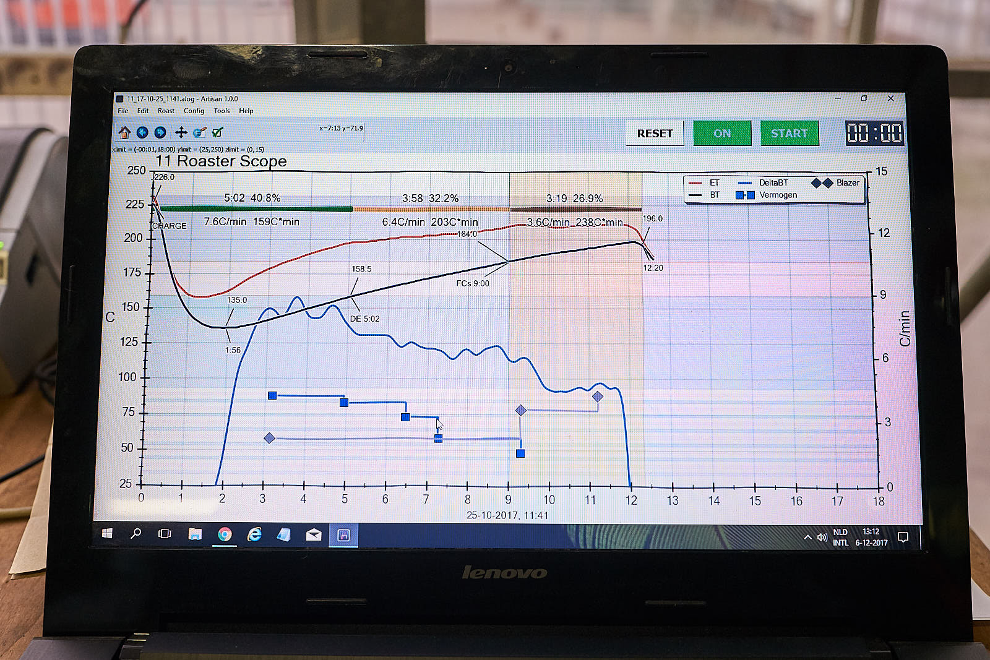The height and width of the screenshot is (660, 990).
Task: Open the Tools menu
Action: pos(222,111)
